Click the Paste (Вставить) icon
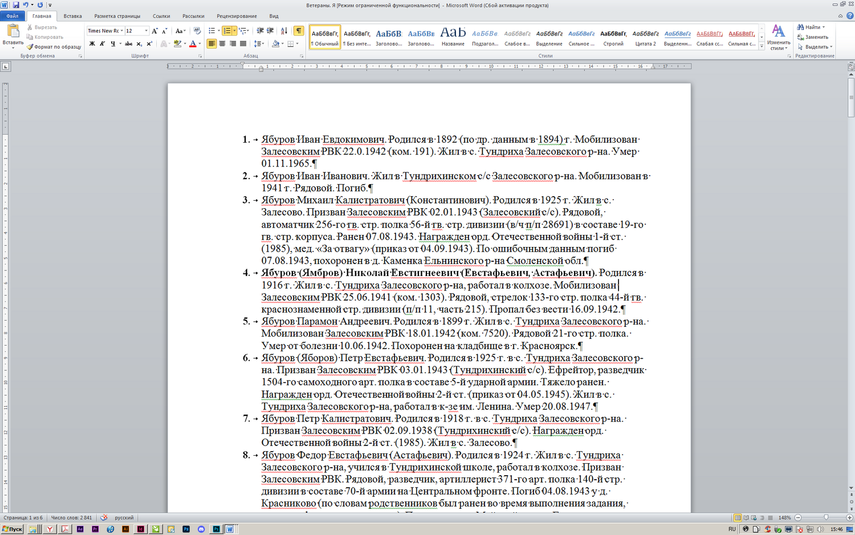This screenshot has width=855, height=535. [x=13, y=31]
